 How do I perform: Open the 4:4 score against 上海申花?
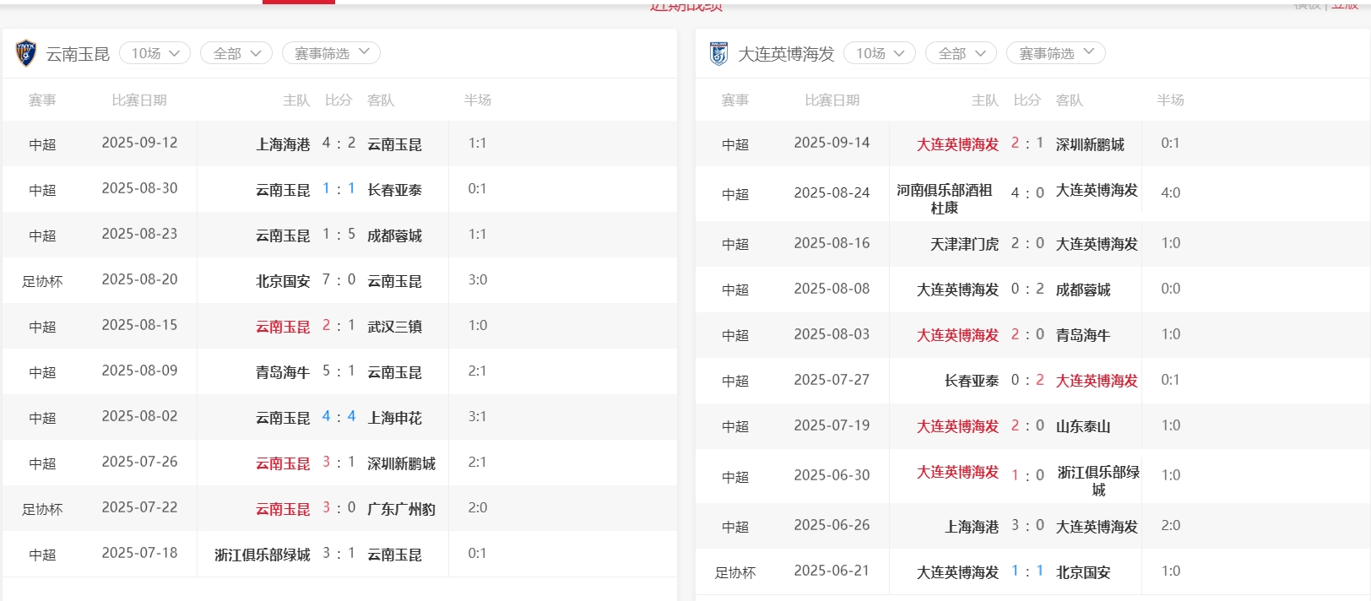point(339,417)
